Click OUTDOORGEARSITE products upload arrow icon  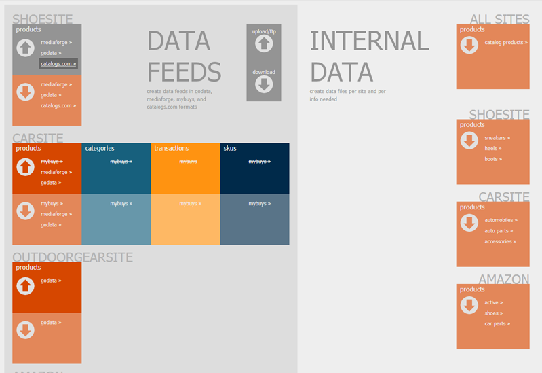click(25, 286)
